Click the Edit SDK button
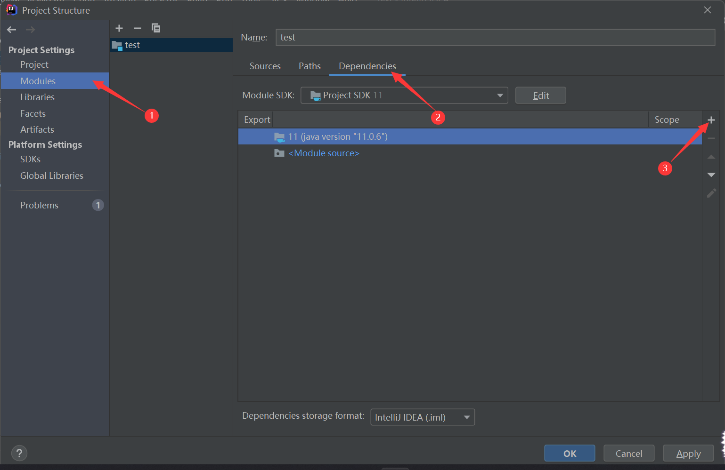 (541, 96)
